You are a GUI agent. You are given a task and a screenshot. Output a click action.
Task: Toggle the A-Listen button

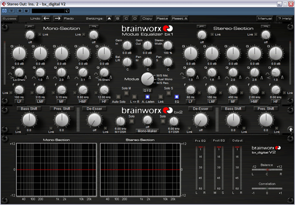tap(147, 97)
